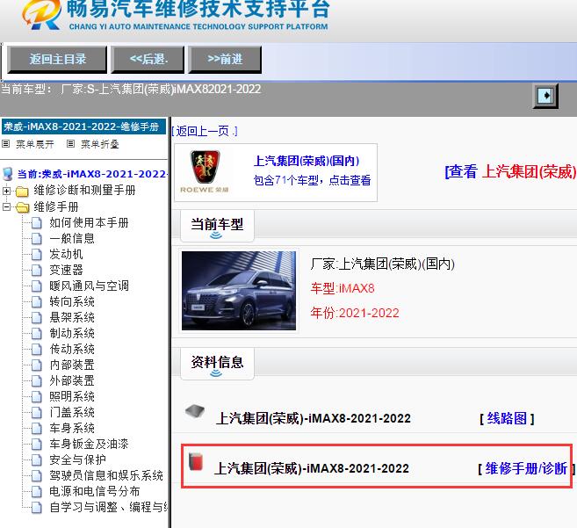Open 上汽集团(荣威)(国内) brand link

[x=307, y=161]
